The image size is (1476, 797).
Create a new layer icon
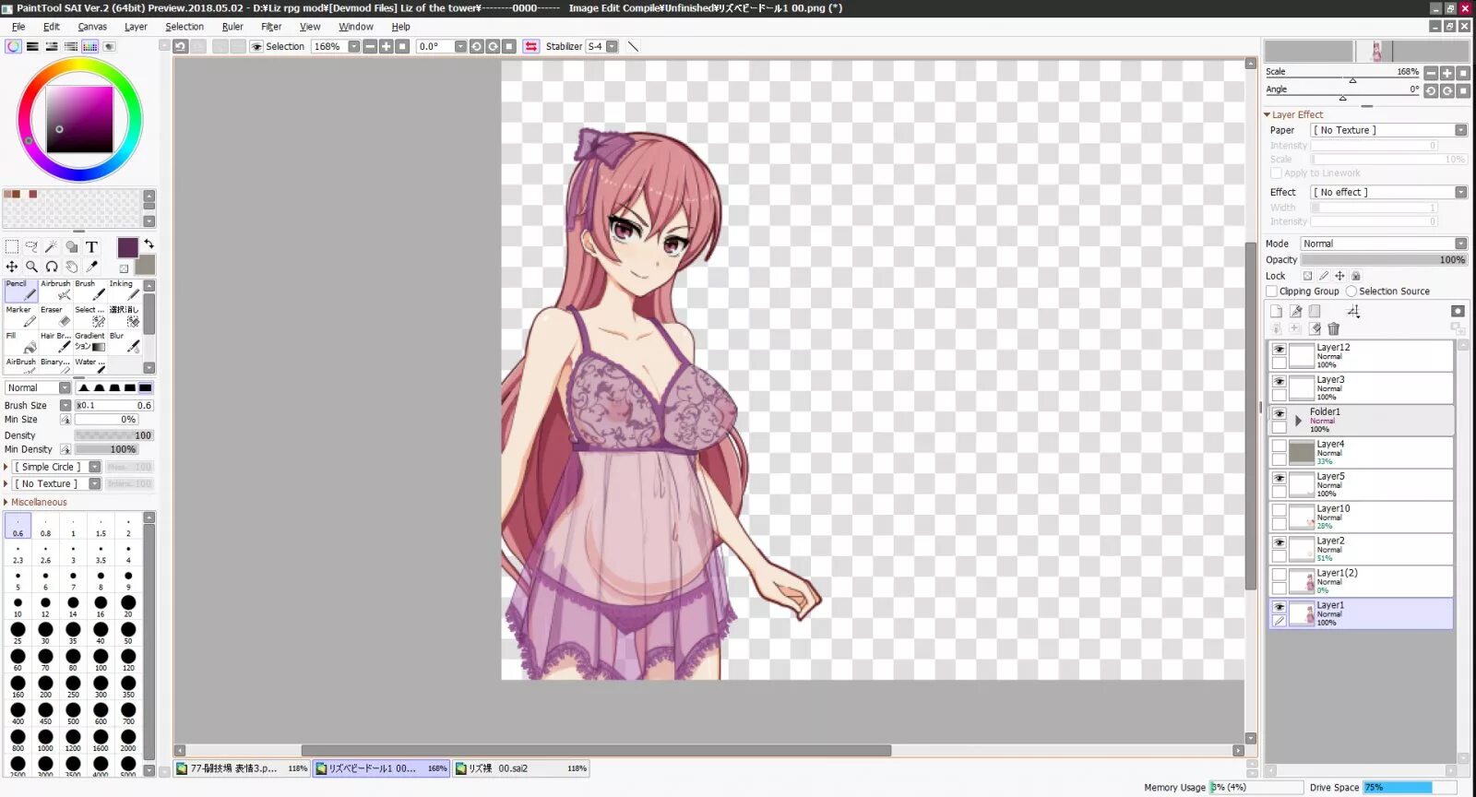click(1277, 312)
